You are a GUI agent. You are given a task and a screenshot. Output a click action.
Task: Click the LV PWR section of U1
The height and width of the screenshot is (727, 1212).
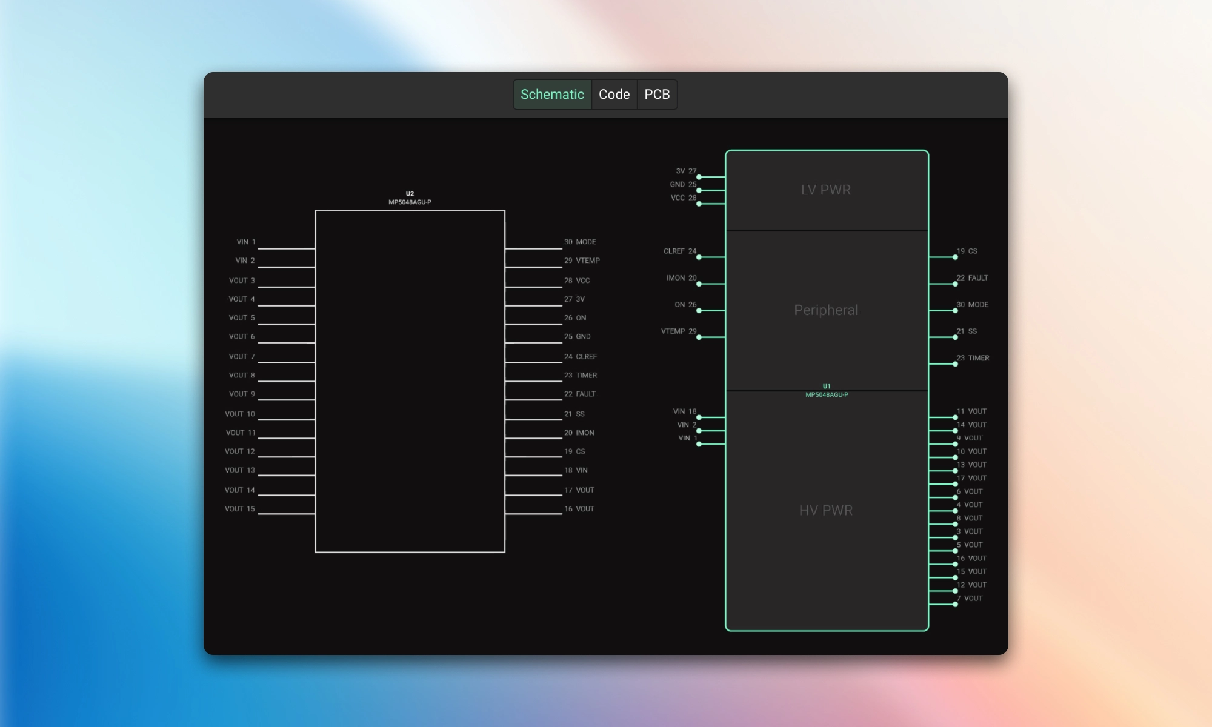(826, 190)
